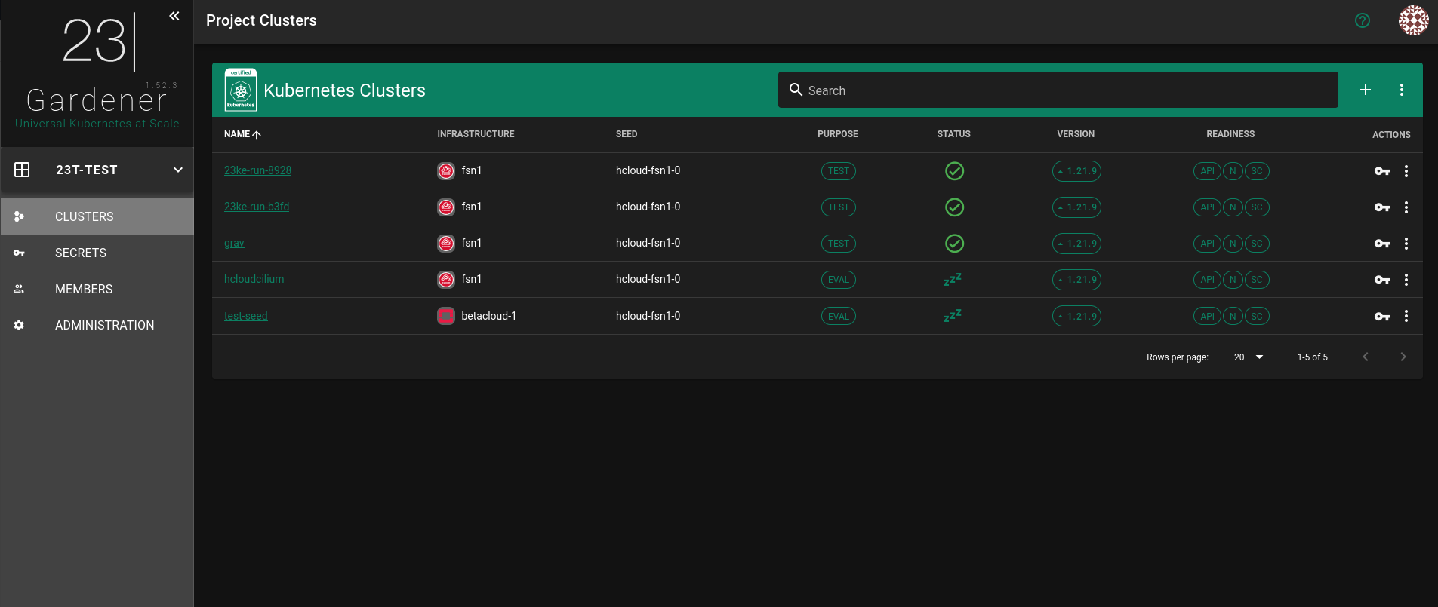The image size is (1438, 607).
Task: Show access key for grav cluster
Action: point(1382,244)
